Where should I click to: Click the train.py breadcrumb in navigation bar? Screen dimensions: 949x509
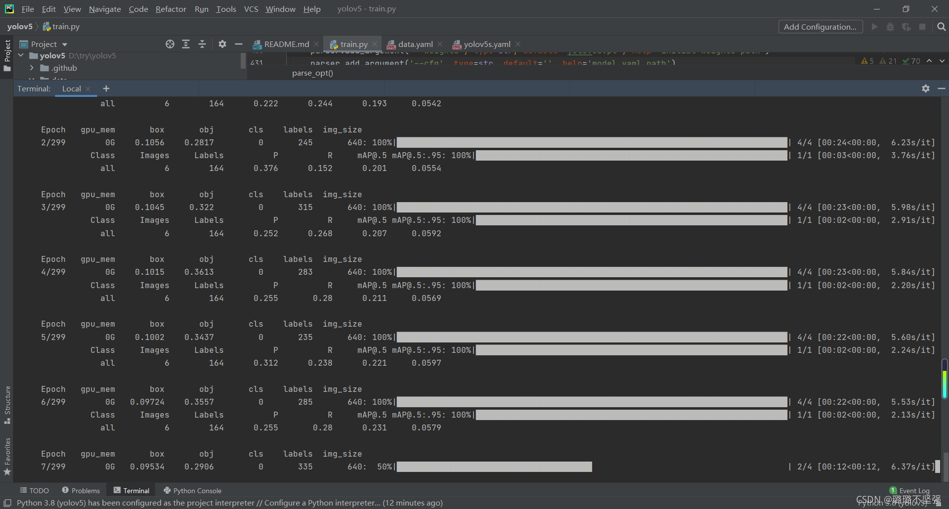pyautogui.click(x=61, y=27)
